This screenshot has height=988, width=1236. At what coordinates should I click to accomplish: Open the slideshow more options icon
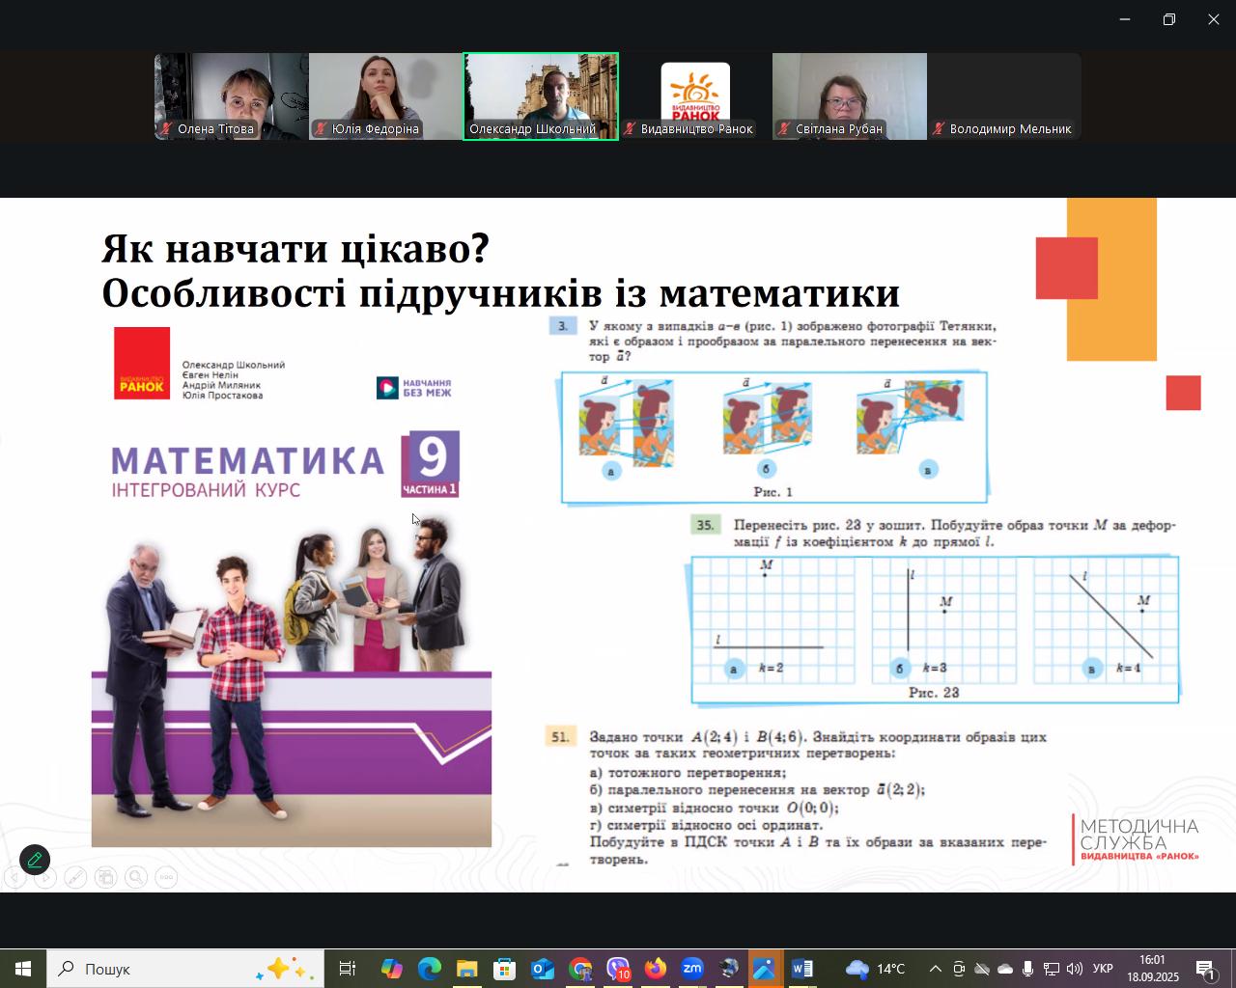point(166,878)
